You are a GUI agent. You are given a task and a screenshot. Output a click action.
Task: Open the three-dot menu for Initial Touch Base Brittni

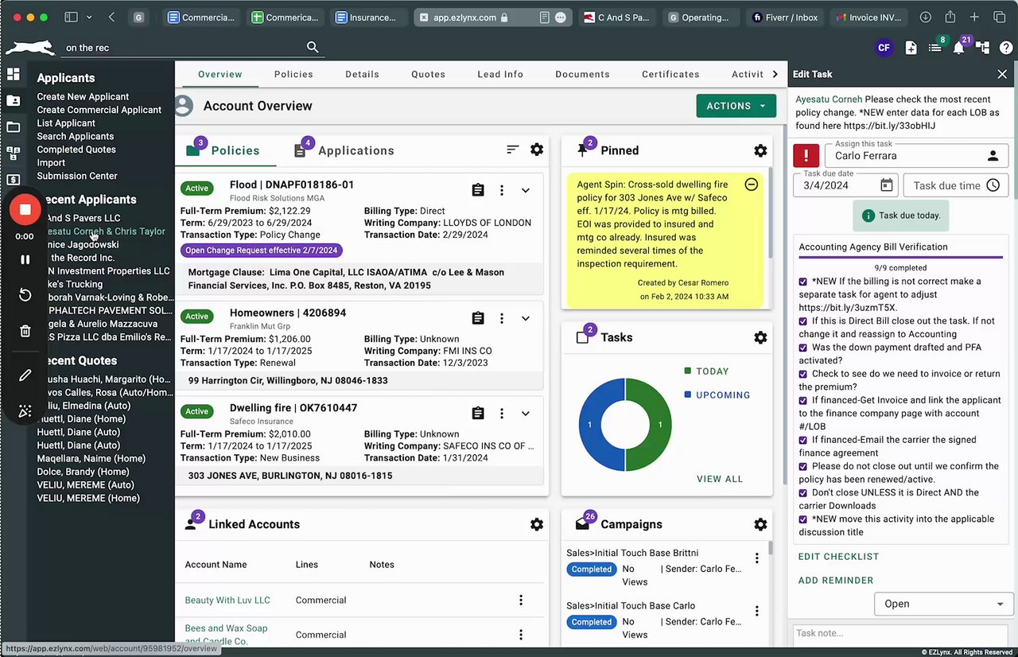pos(757,558)
